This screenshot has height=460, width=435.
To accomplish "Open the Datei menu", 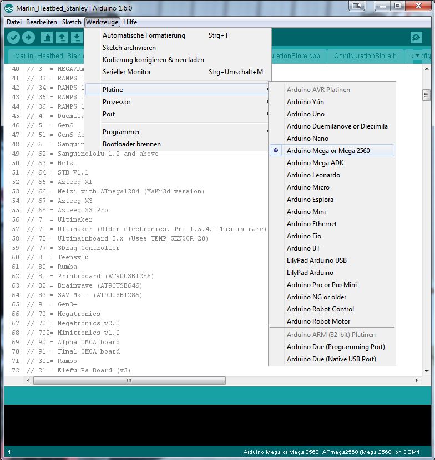I will (x=14, y=22).
